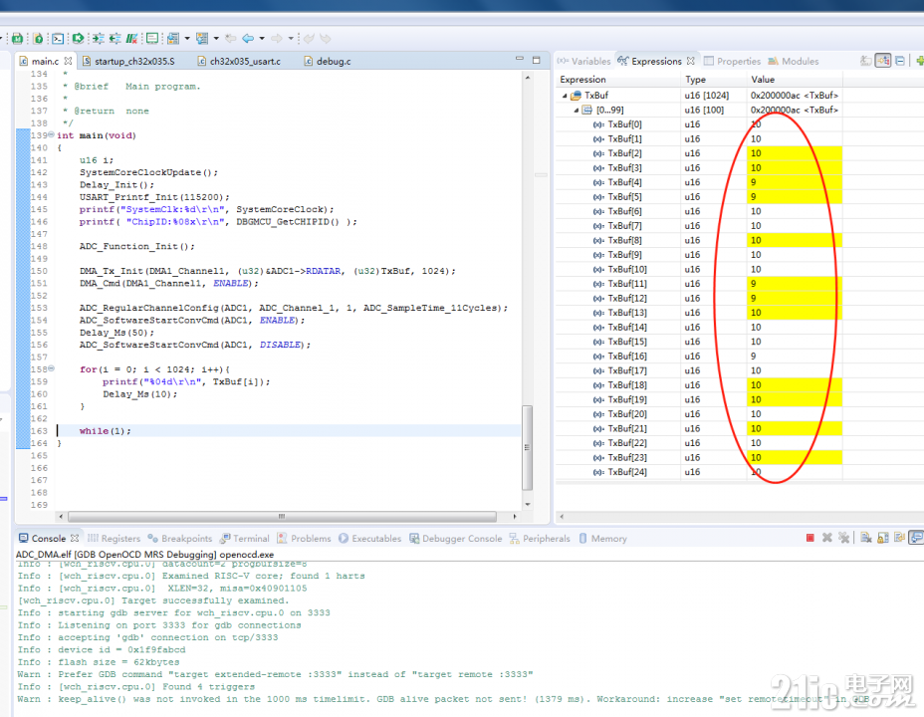Open the Problems view tab

[304, 539]
